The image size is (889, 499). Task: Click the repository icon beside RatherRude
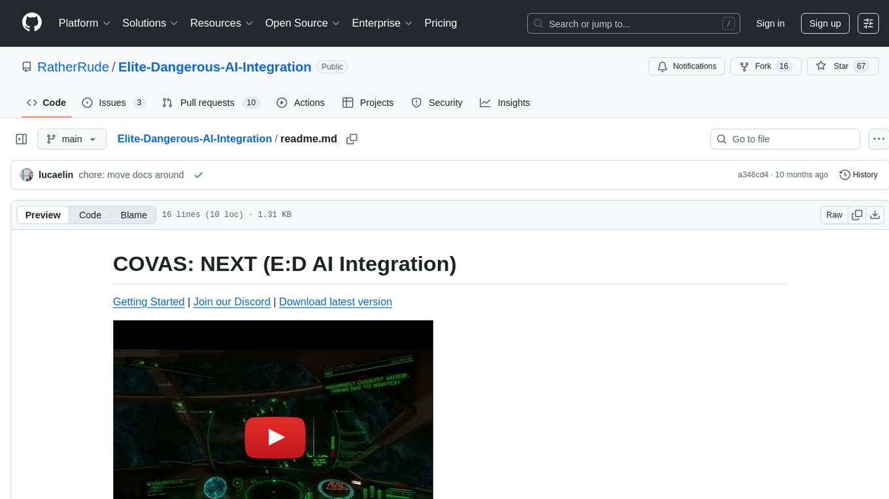[26, 67]
